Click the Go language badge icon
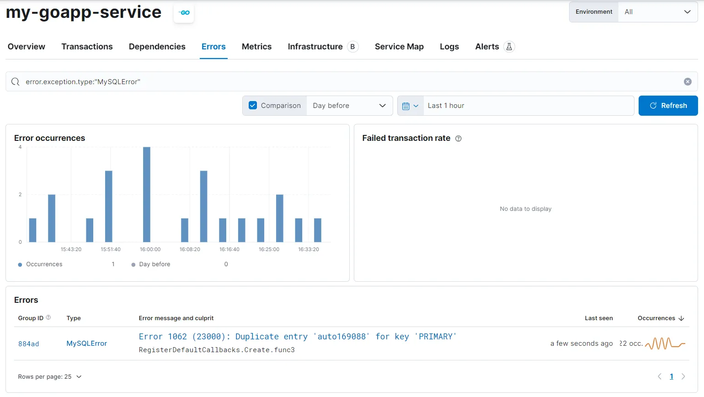 click(184, 13)
